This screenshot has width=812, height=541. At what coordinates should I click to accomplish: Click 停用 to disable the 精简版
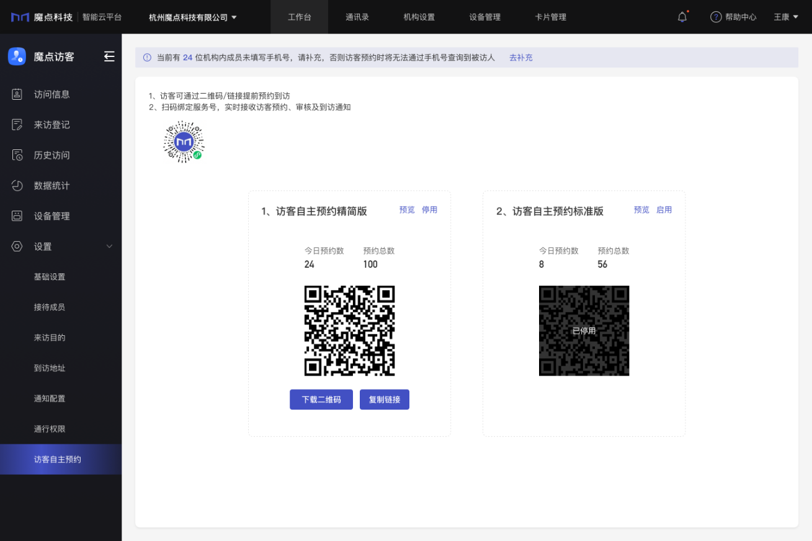click(429, 210)
